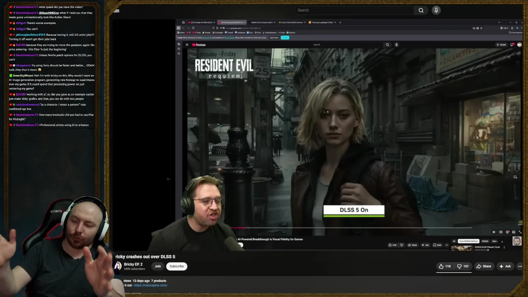The height and width of the screenshot is (297, 528).
Task: Go back in the inner browser
Action: (x=183, y=28)
